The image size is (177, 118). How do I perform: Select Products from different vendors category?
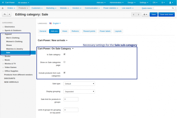[18, 75]
